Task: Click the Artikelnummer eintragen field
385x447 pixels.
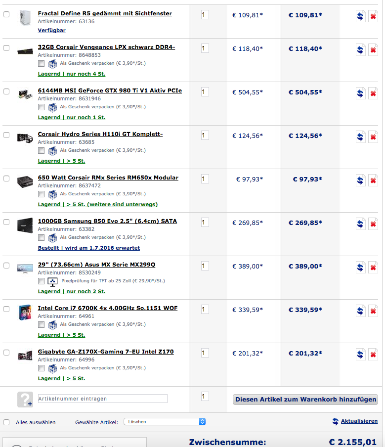Action: pos(102,399)
